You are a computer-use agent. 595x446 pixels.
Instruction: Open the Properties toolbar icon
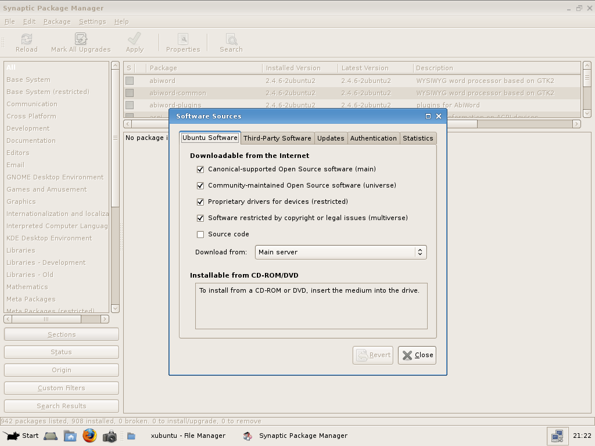click(x=183, y=39)
